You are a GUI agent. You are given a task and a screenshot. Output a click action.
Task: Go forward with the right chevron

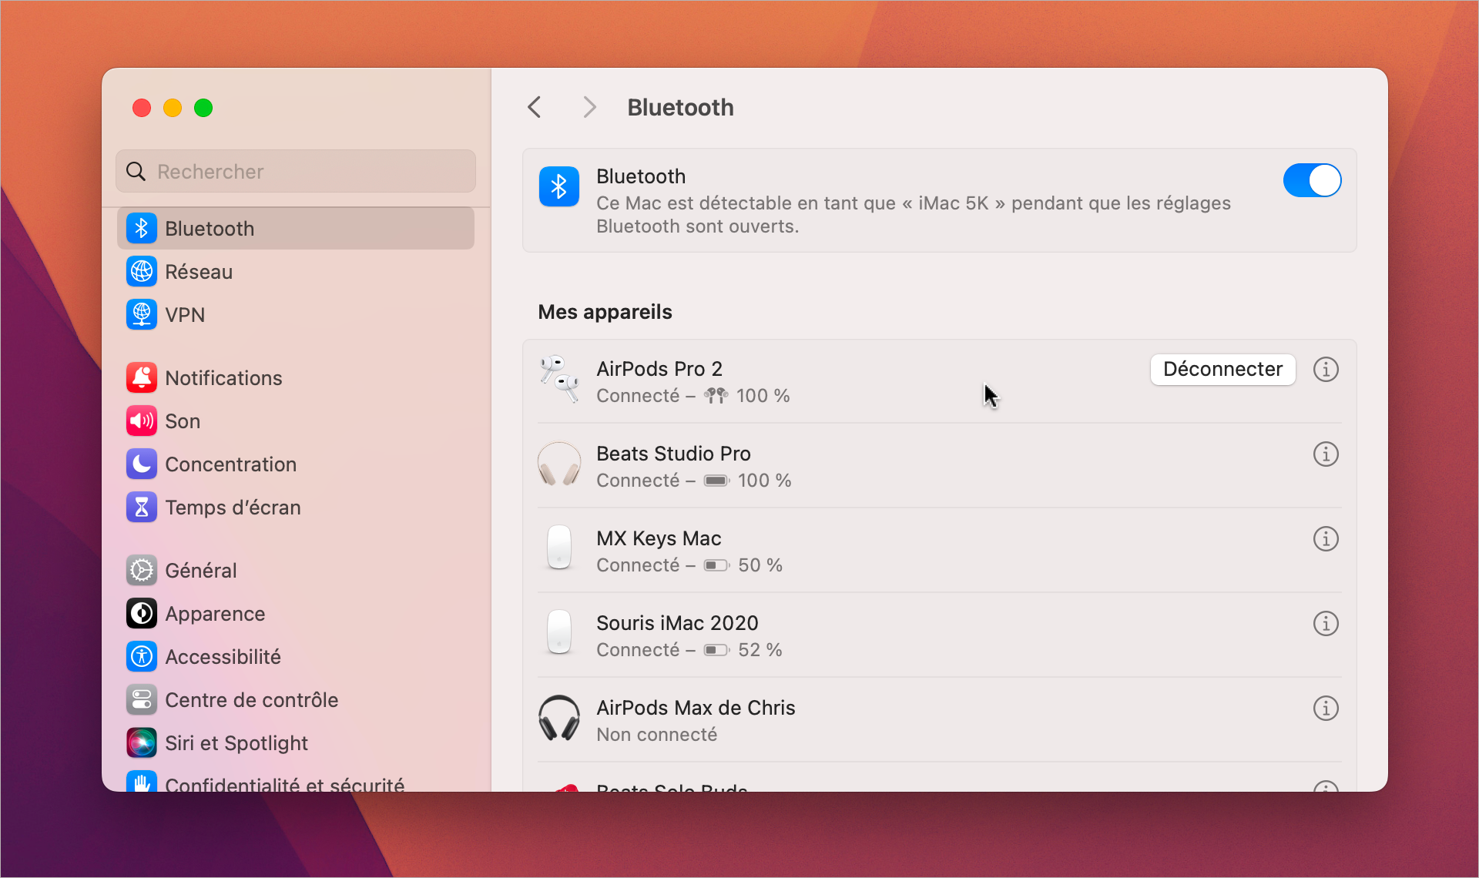[589, 107]
